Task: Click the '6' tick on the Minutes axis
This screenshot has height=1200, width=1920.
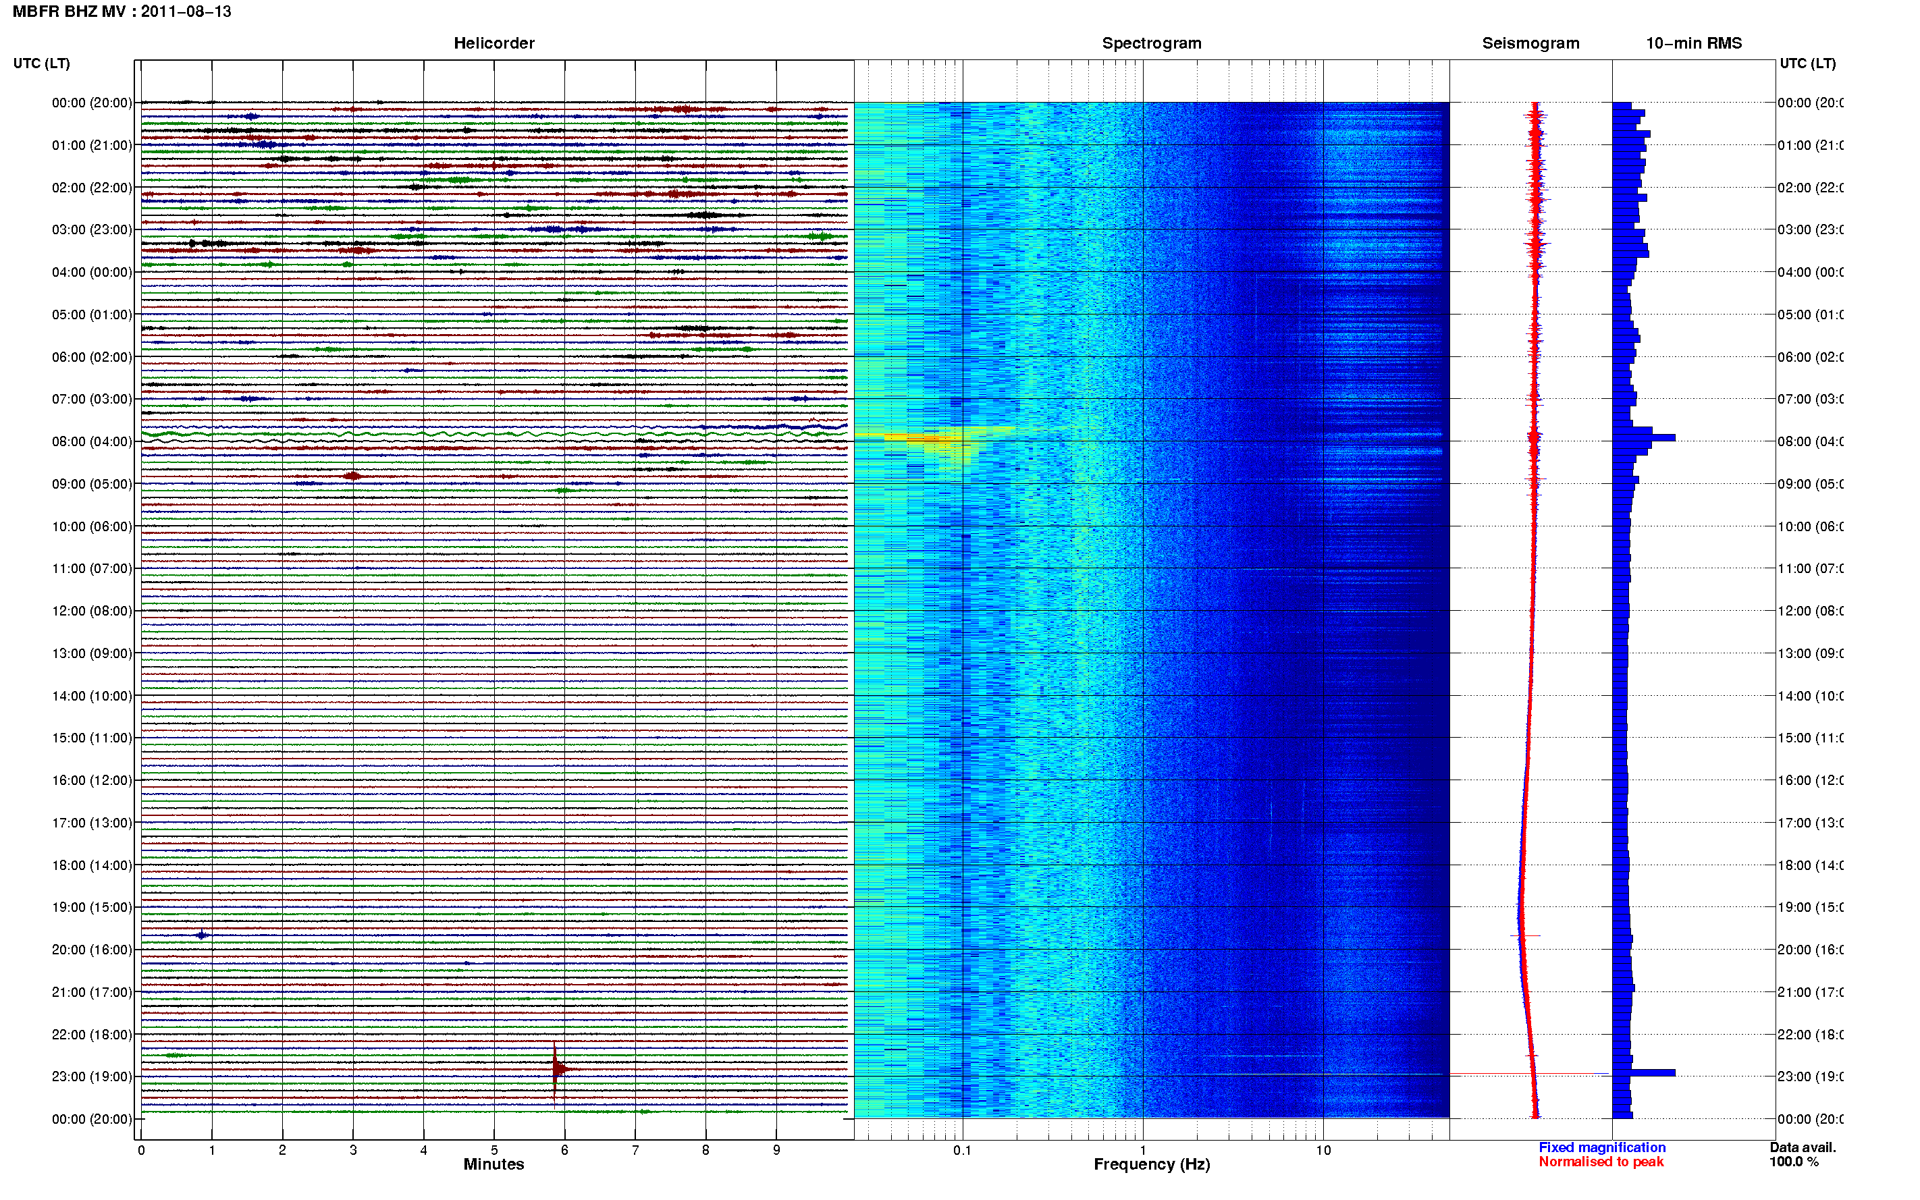Action: (x=564, y=1150)
